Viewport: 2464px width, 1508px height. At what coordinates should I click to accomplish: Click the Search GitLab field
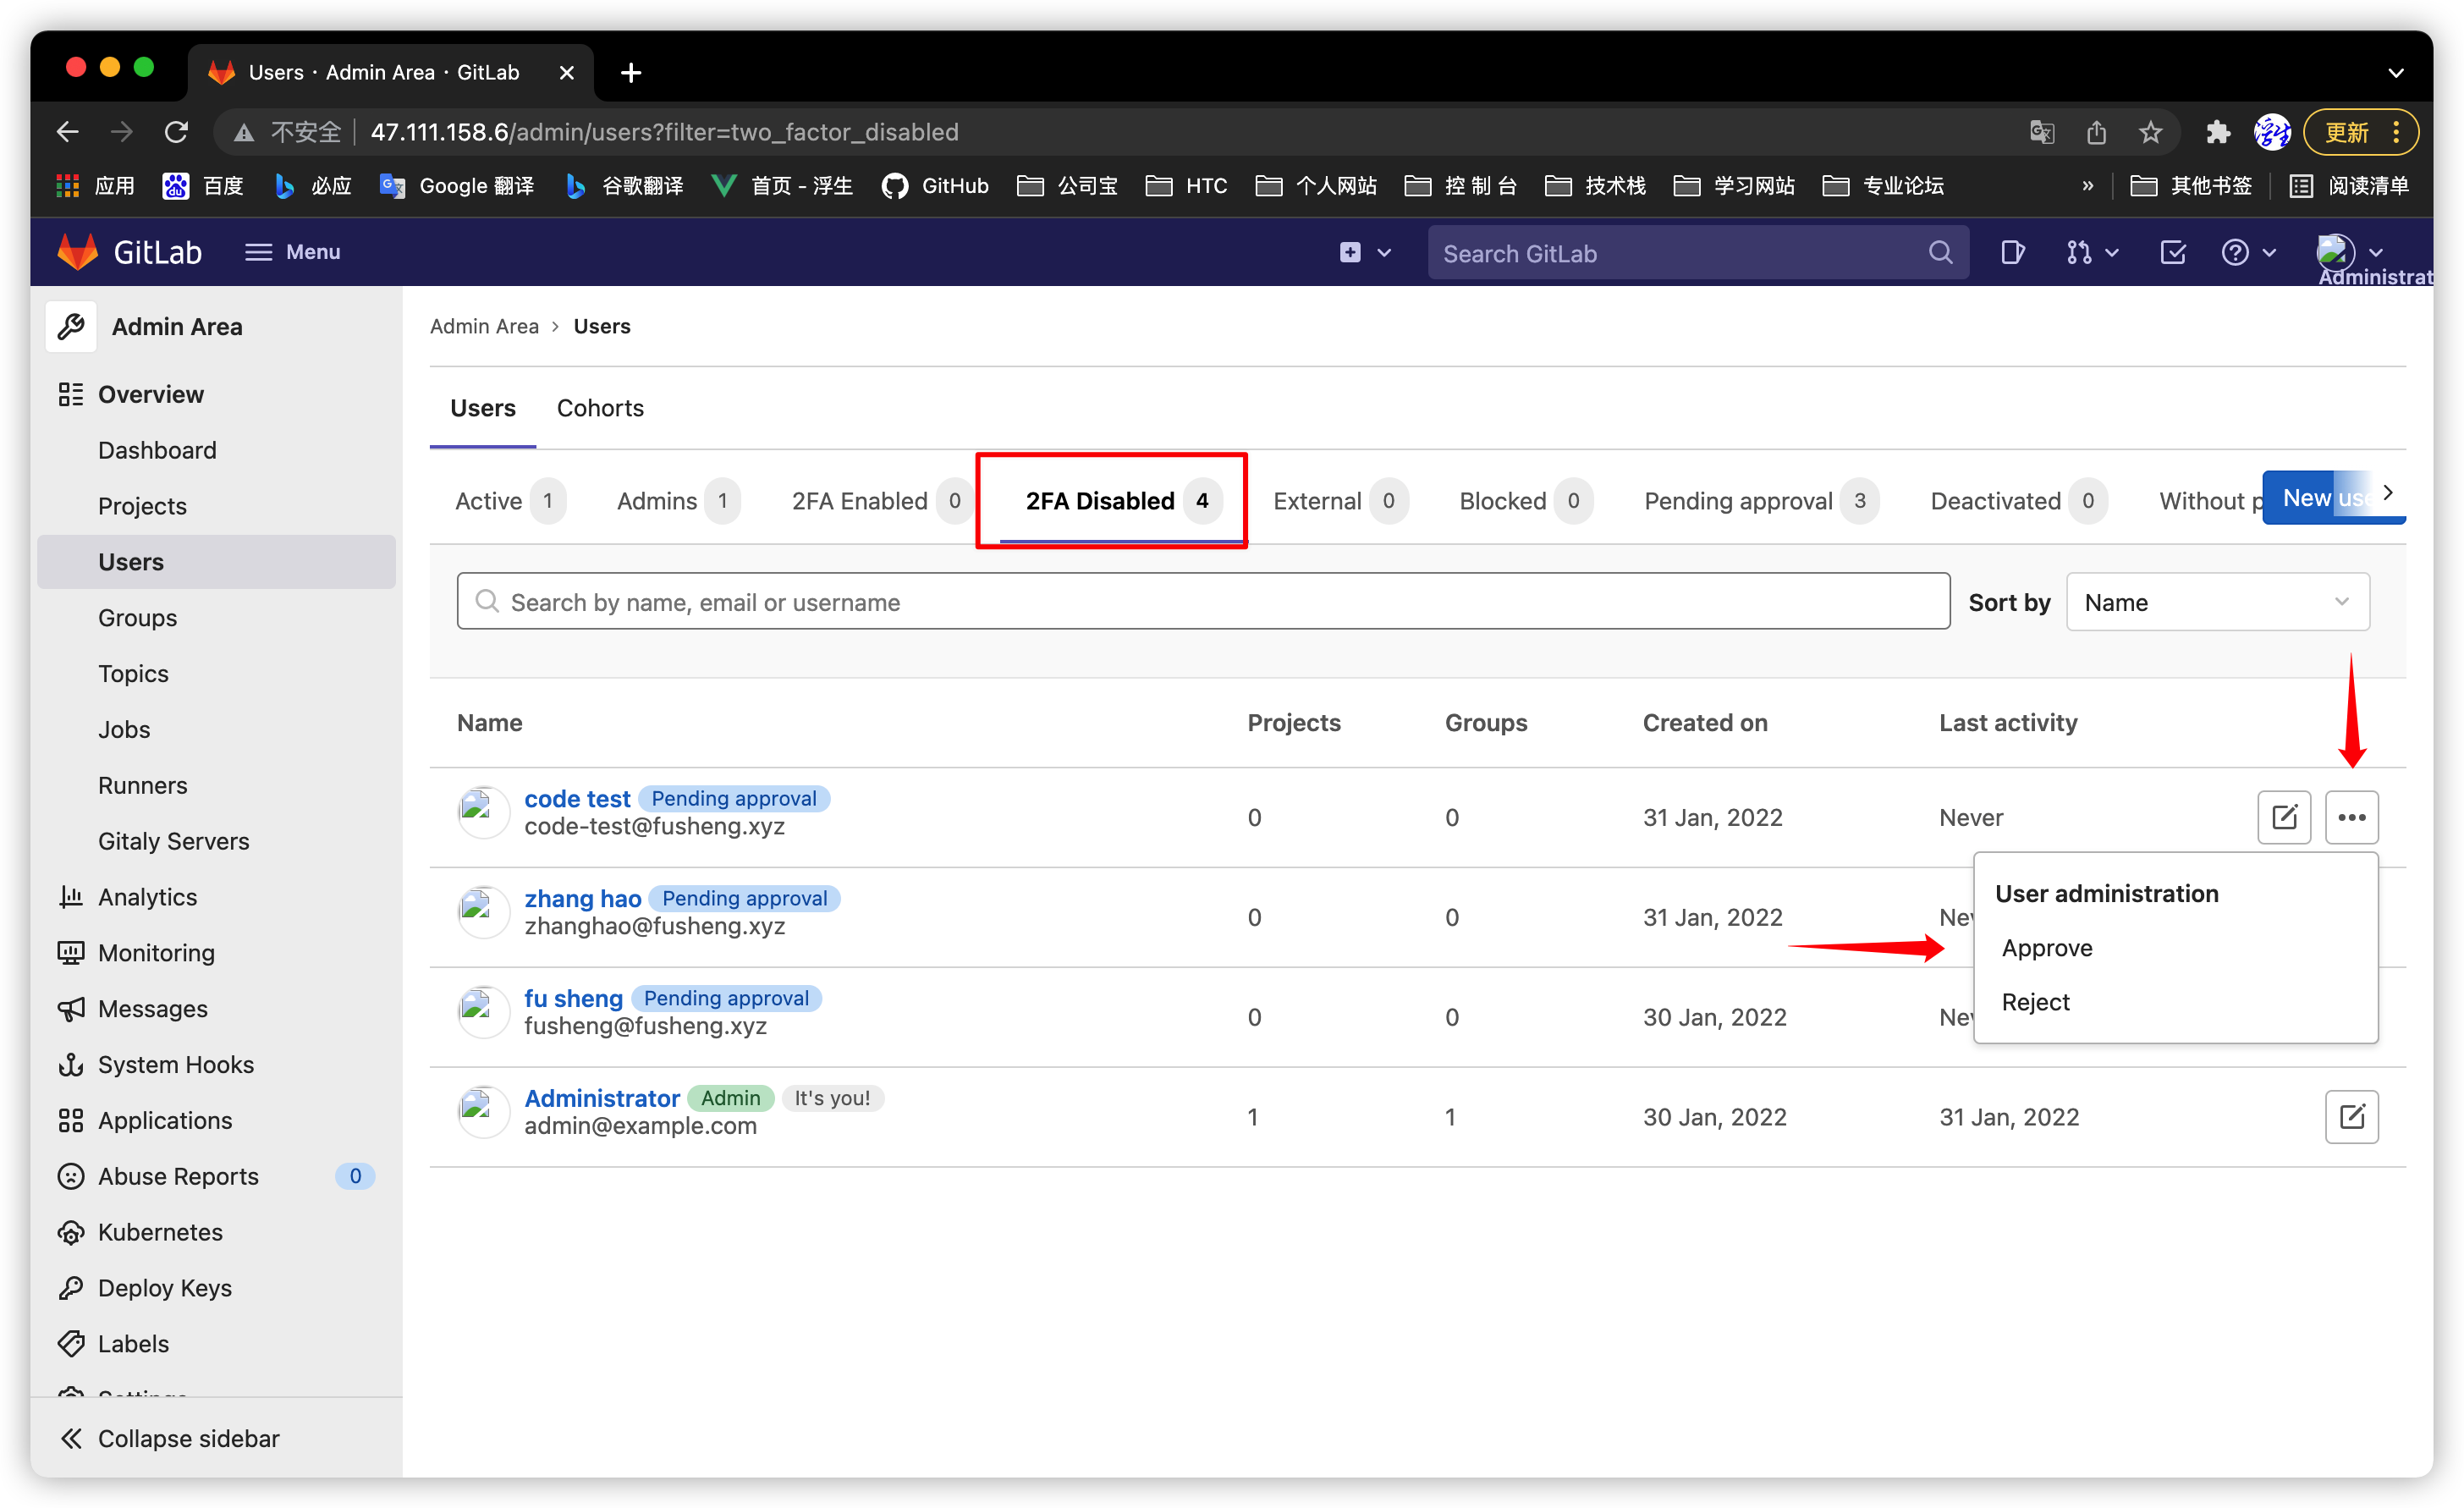click(x=1697, y=253)
